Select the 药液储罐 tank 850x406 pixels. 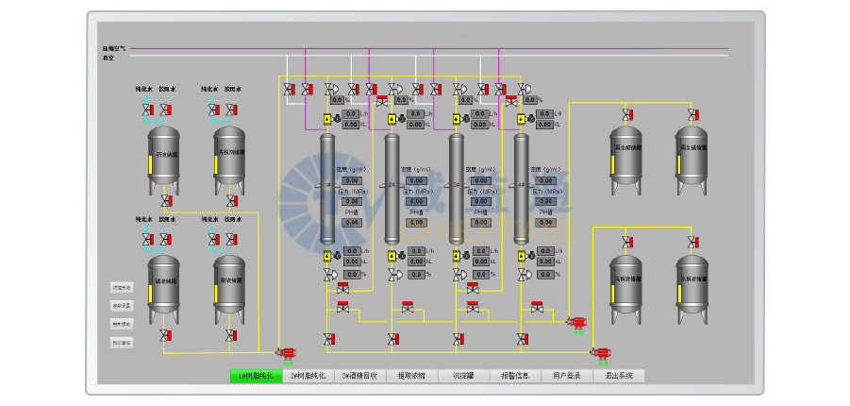165,155
